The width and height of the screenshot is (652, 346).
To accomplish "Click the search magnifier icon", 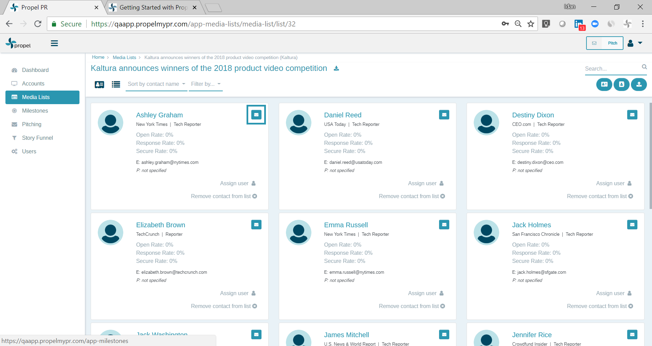I will pos(644,67).
